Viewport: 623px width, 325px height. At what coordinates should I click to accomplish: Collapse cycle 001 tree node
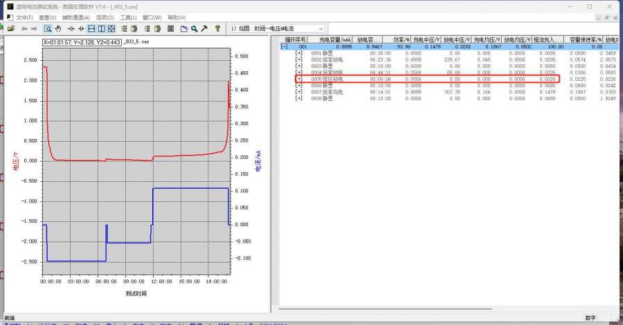pyautogui.click(x=284, y=46)
